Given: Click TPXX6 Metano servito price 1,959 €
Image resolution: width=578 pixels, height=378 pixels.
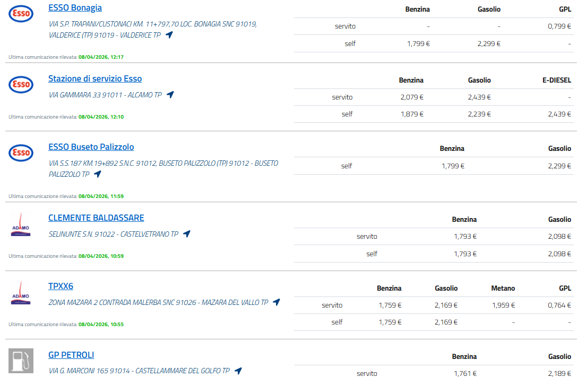Looking at the screenshot, I should pos(503,305).
